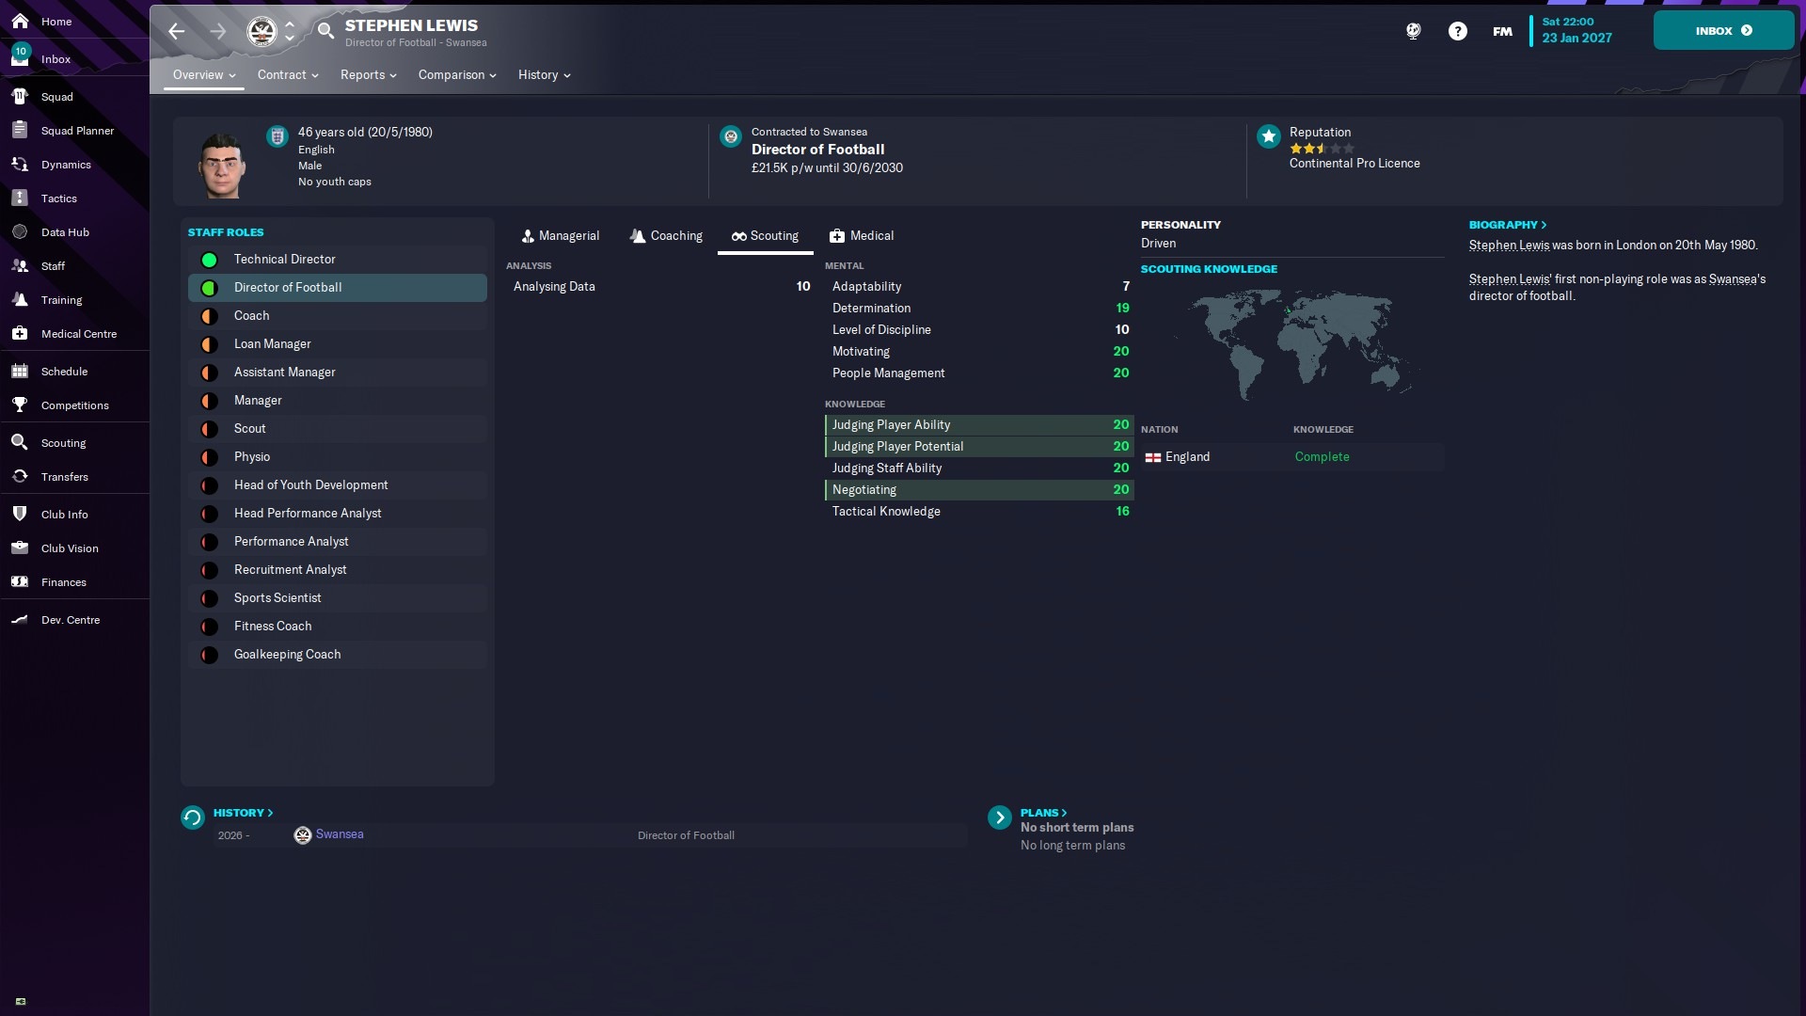Click Judging Player Ability attribute row
This screenshot has height=1016, width=1806.
(x=979, y=424)
